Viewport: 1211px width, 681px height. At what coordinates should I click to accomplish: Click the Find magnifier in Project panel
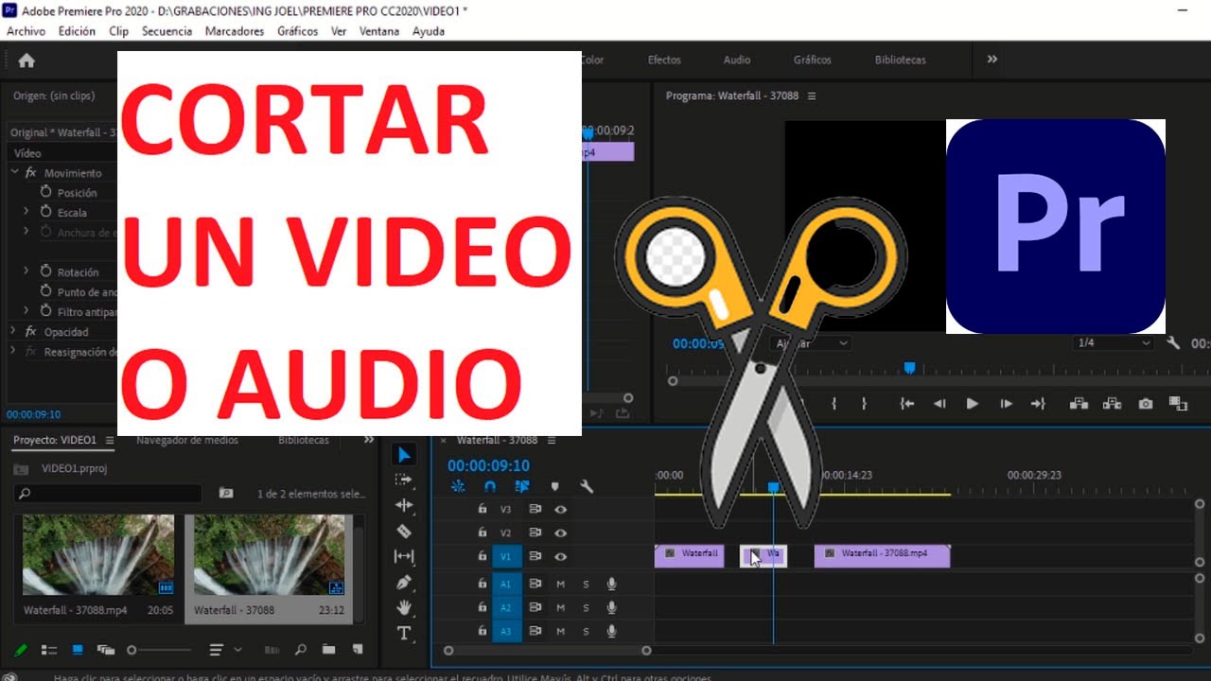point(301,650)
